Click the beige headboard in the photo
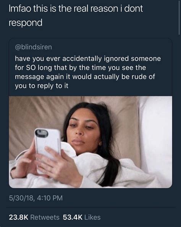 point(43,116)
